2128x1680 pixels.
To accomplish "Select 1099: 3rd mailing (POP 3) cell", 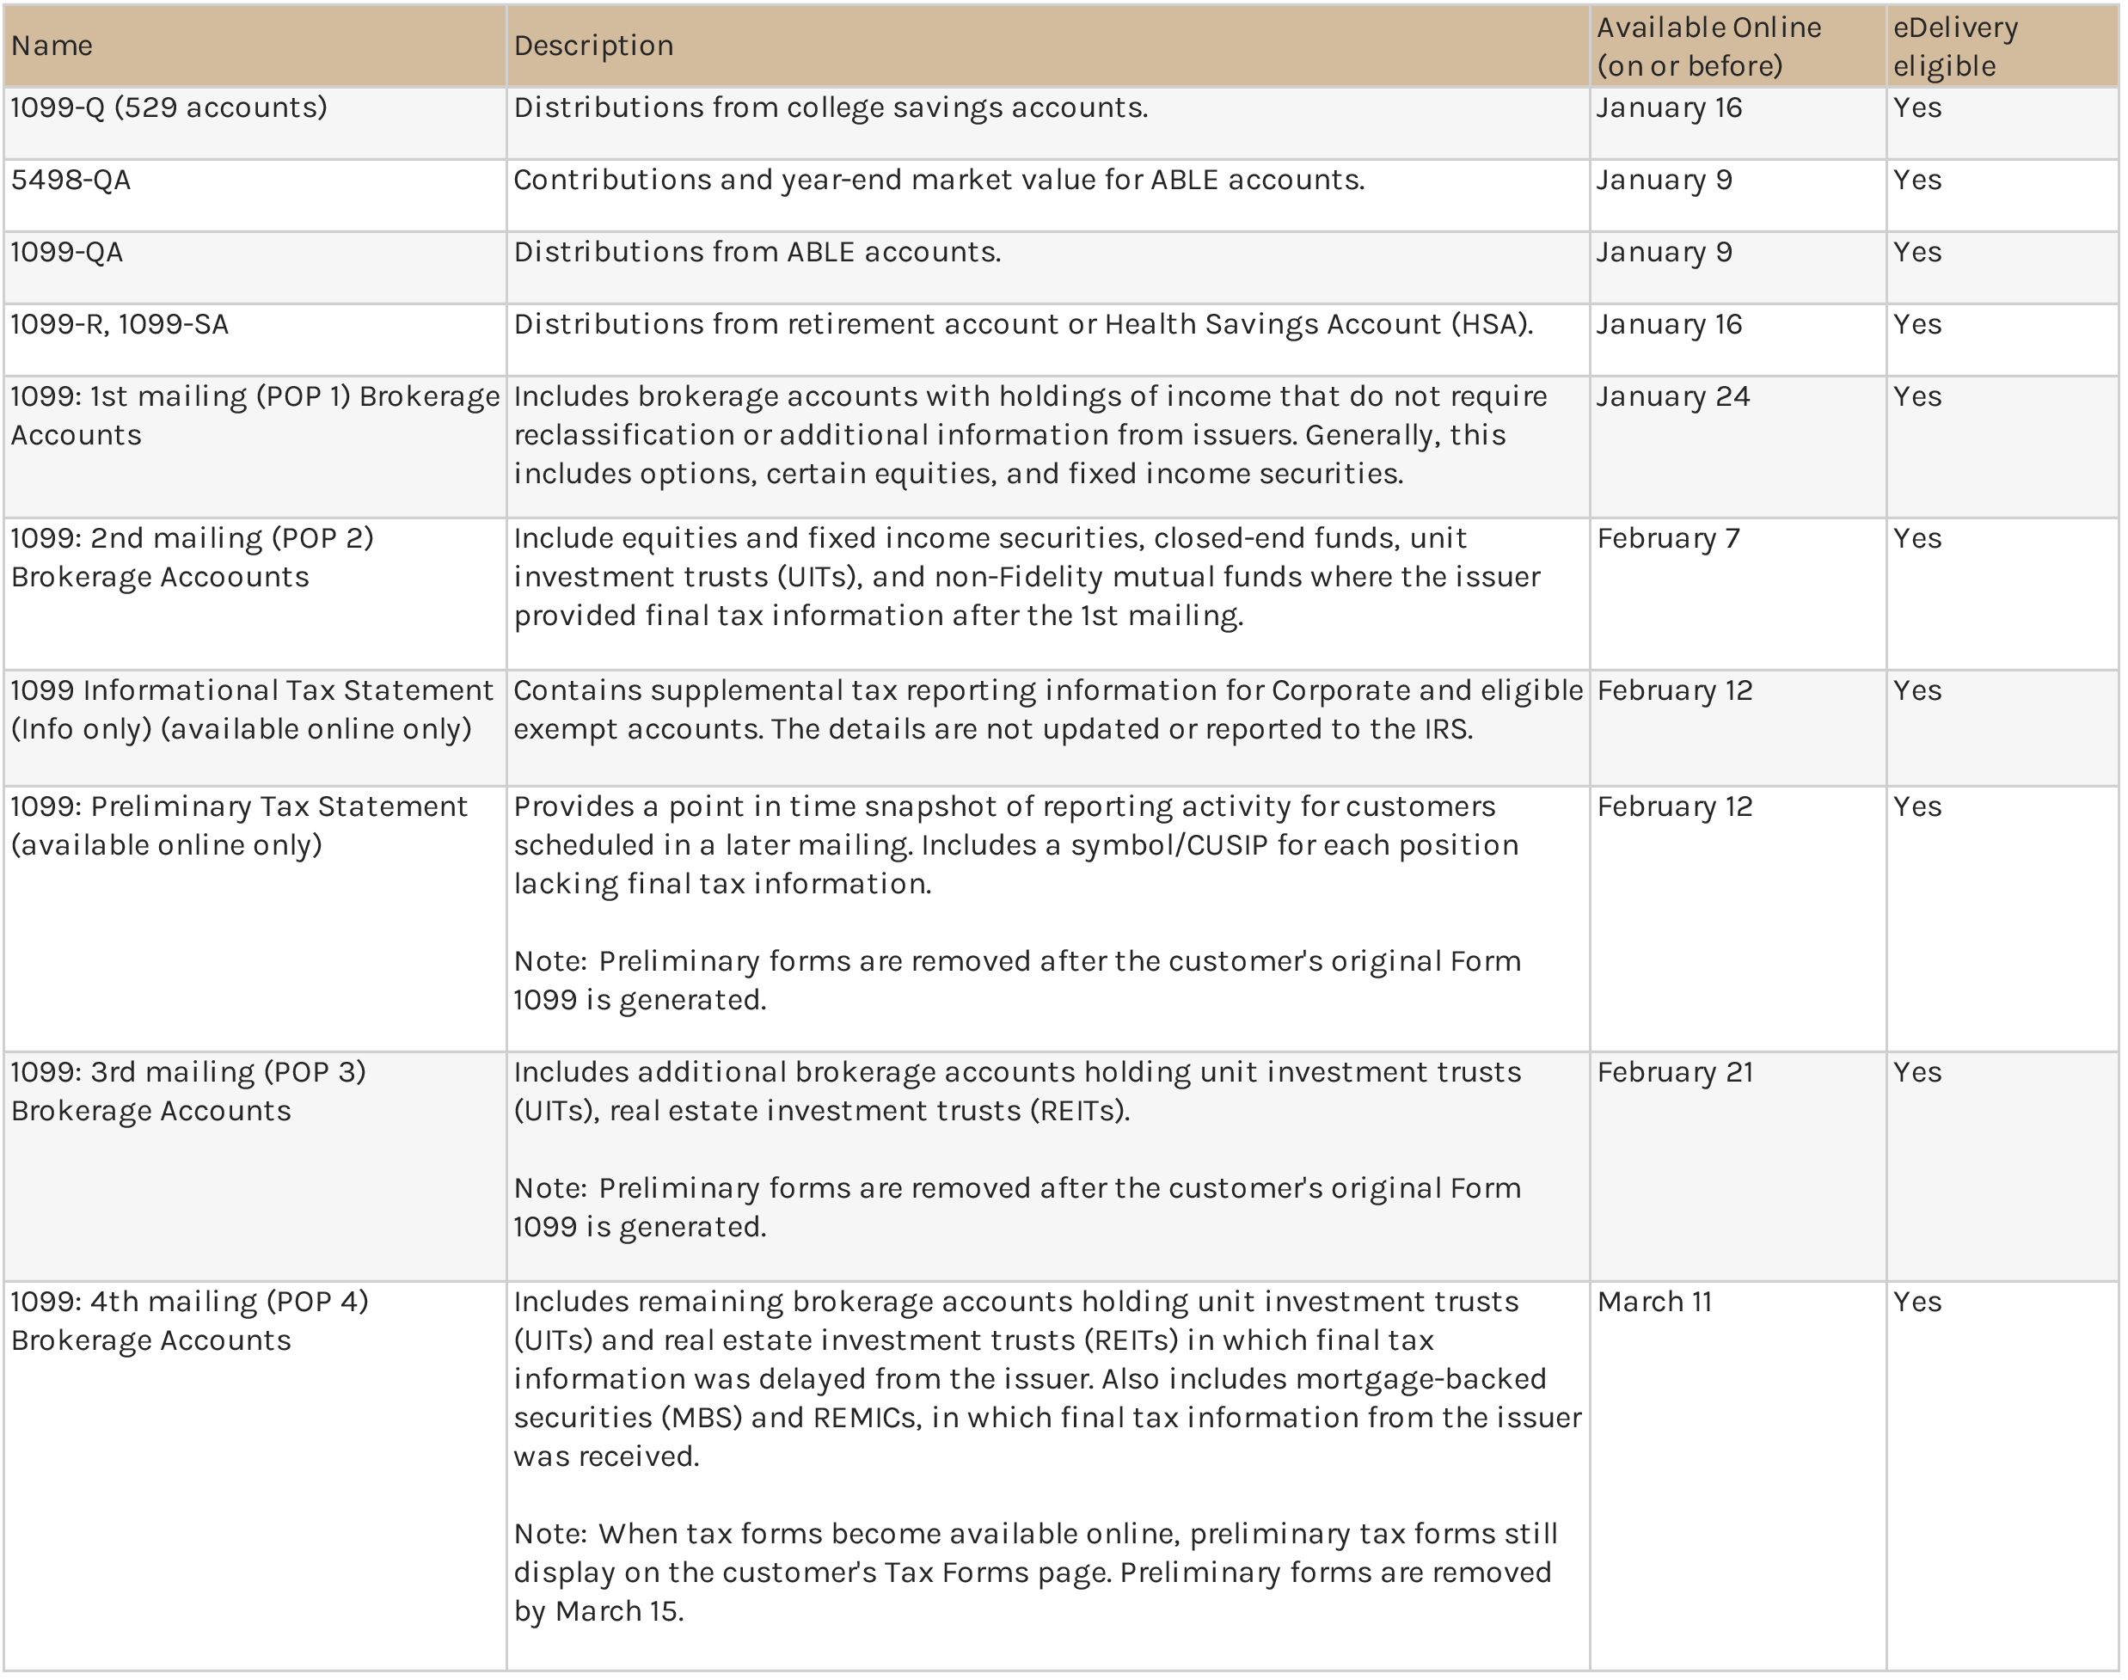I will tap(187, 1091).
